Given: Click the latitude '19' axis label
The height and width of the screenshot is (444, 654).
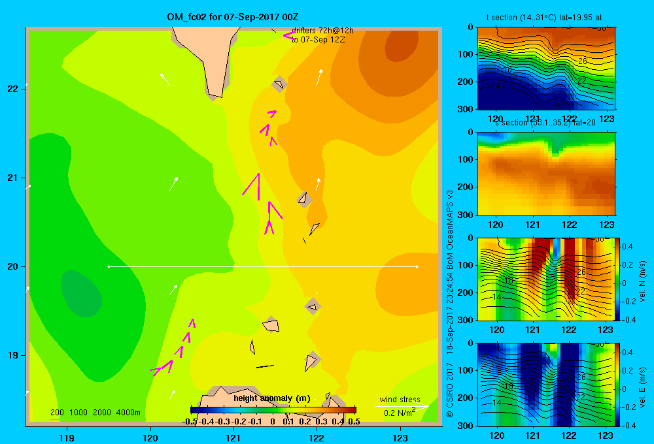Looking at the screenshot, I should pyautogui.click(x=13, y=355).
